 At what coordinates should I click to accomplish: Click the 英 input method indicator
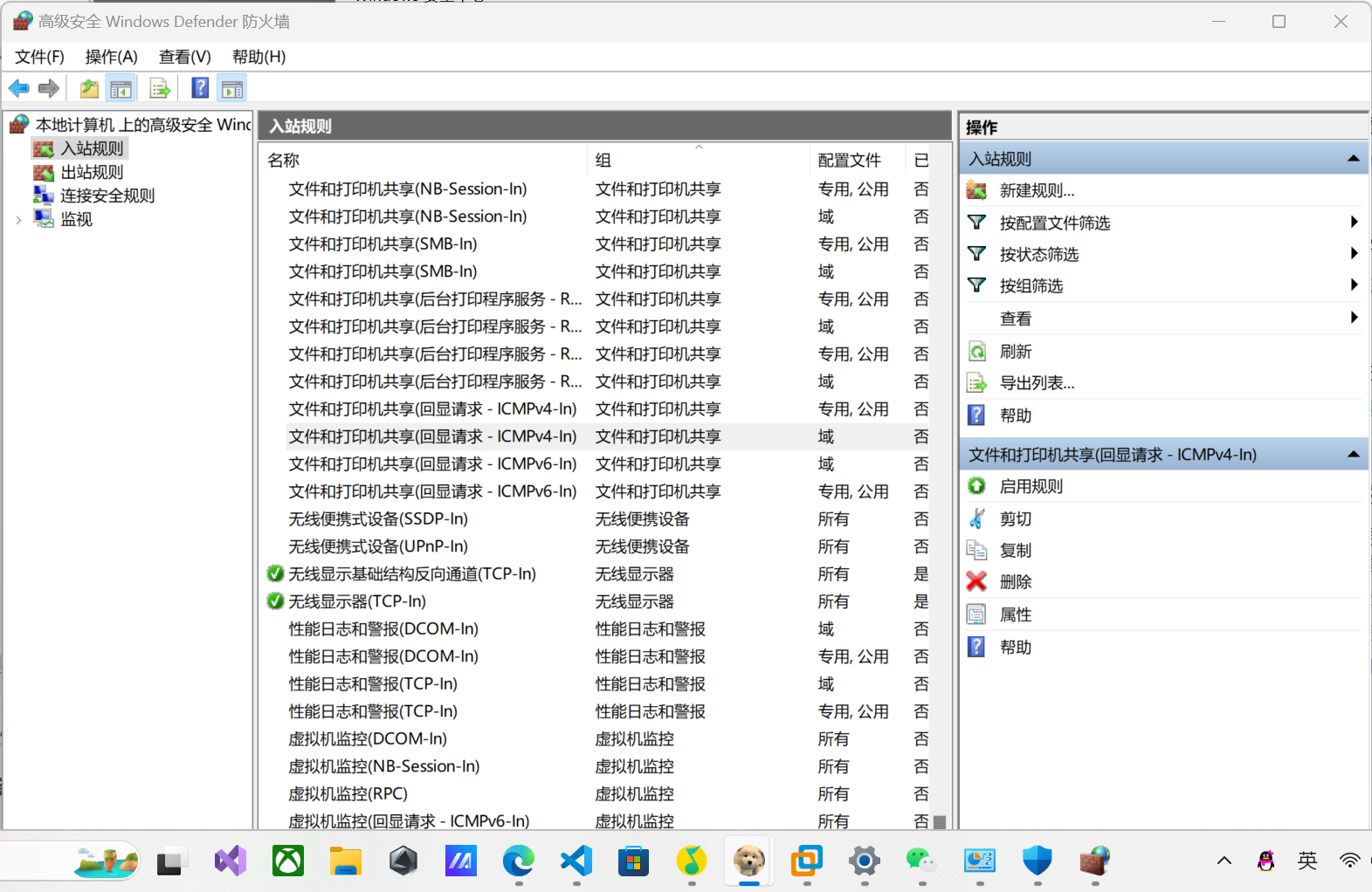(x=1307, y=861)
